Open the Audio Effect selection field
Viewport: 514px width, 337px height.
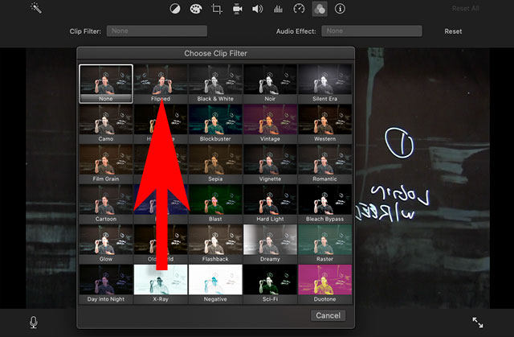[x=372, y=31]
